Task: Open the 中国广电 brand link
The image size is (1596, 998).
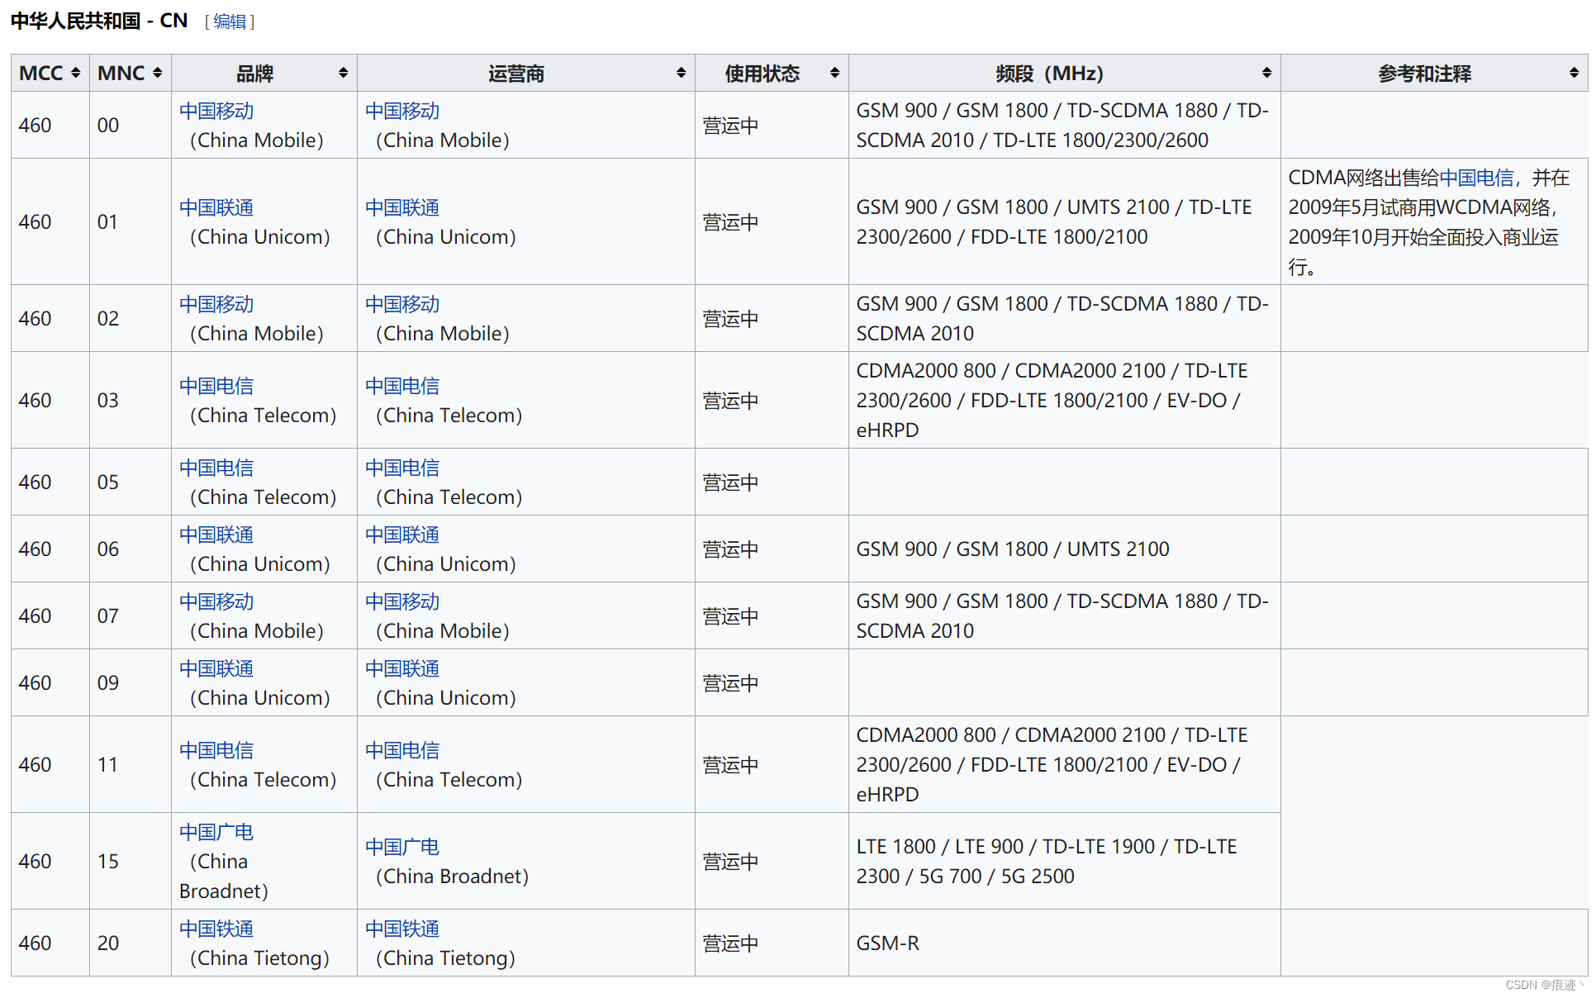Action: 216,832
